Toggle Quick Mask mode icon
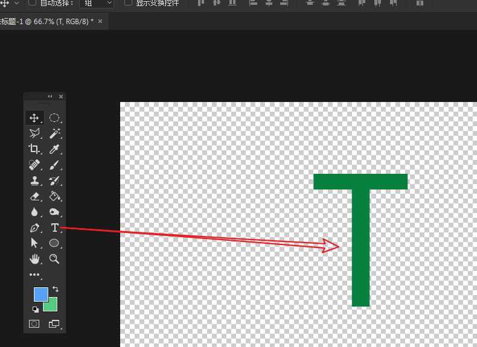Viewport: 477px width, 347px height. click(x=34, y=324)
